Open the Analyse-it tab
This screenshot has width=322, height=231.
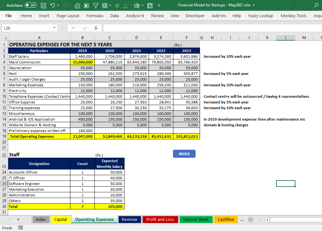[135, 16]
